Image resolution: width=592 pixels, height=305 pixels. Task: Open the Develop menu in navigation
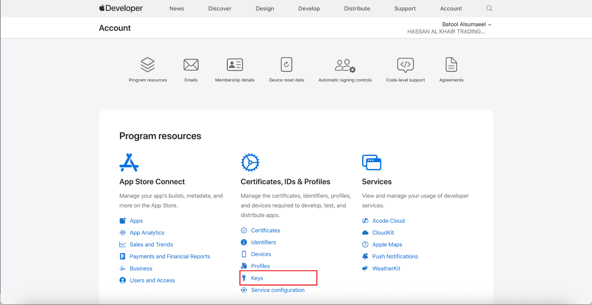[309, 9]
